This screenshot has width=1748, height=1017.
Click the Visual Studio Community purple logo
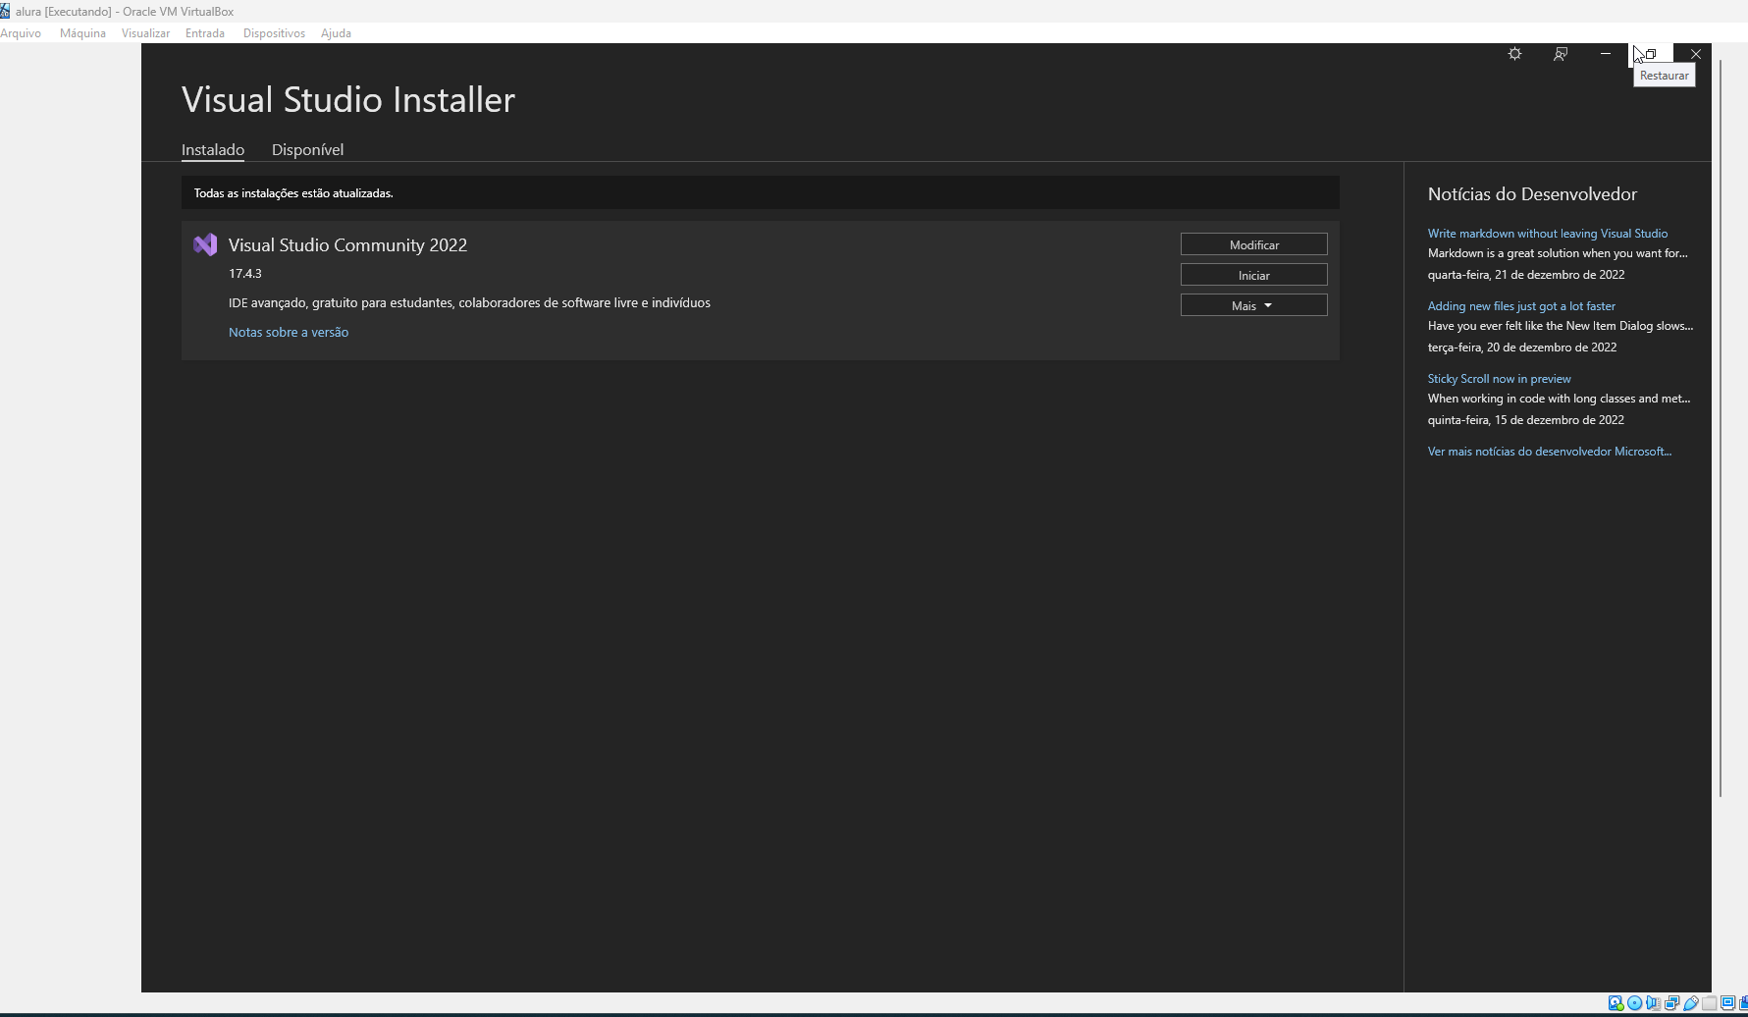[x=205, y=244]
